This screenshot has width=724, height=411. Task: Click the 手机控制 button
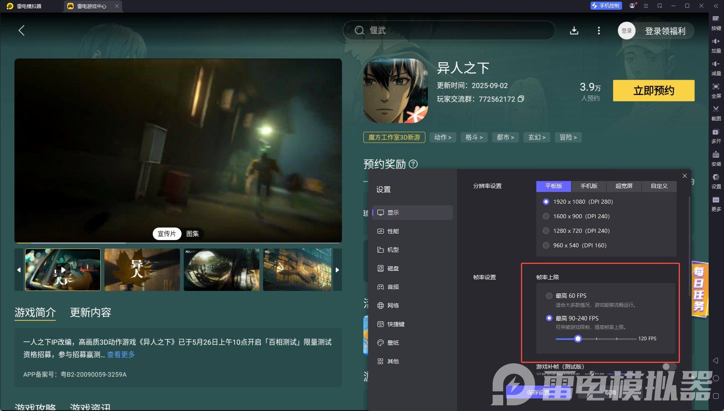pos(606,6)
